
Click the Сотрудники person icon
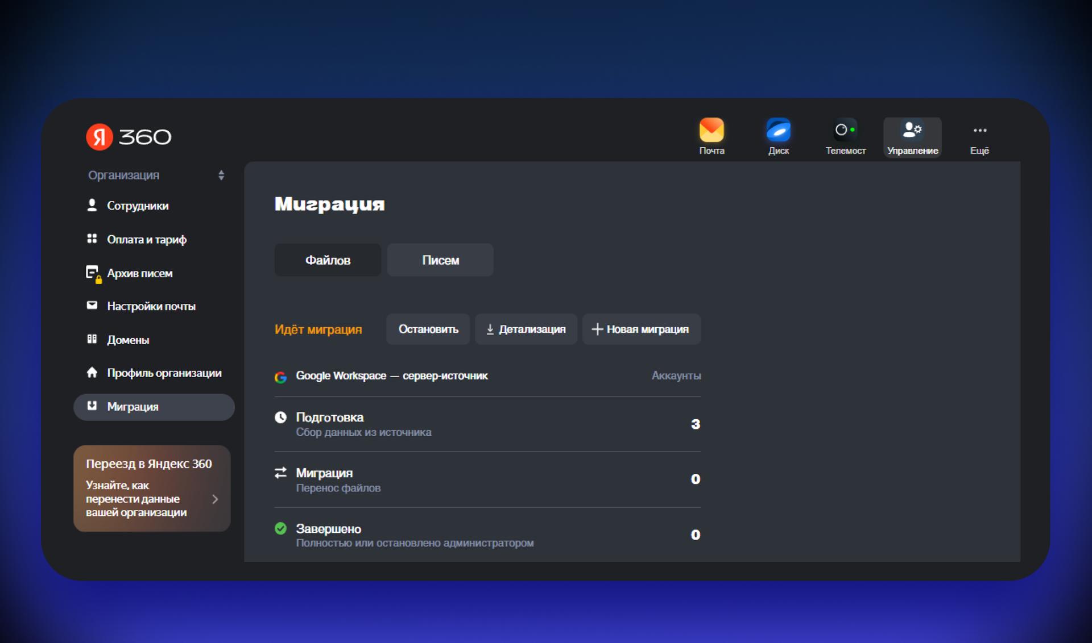[92, 205]
